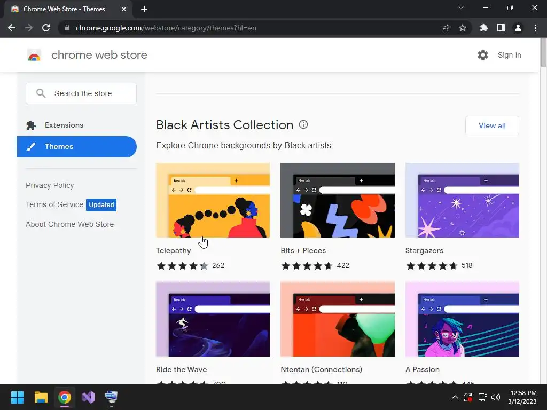Open the Ride the Wave theme thumbnail
This screenshot has width=547, height=410.
coord(213,319)
